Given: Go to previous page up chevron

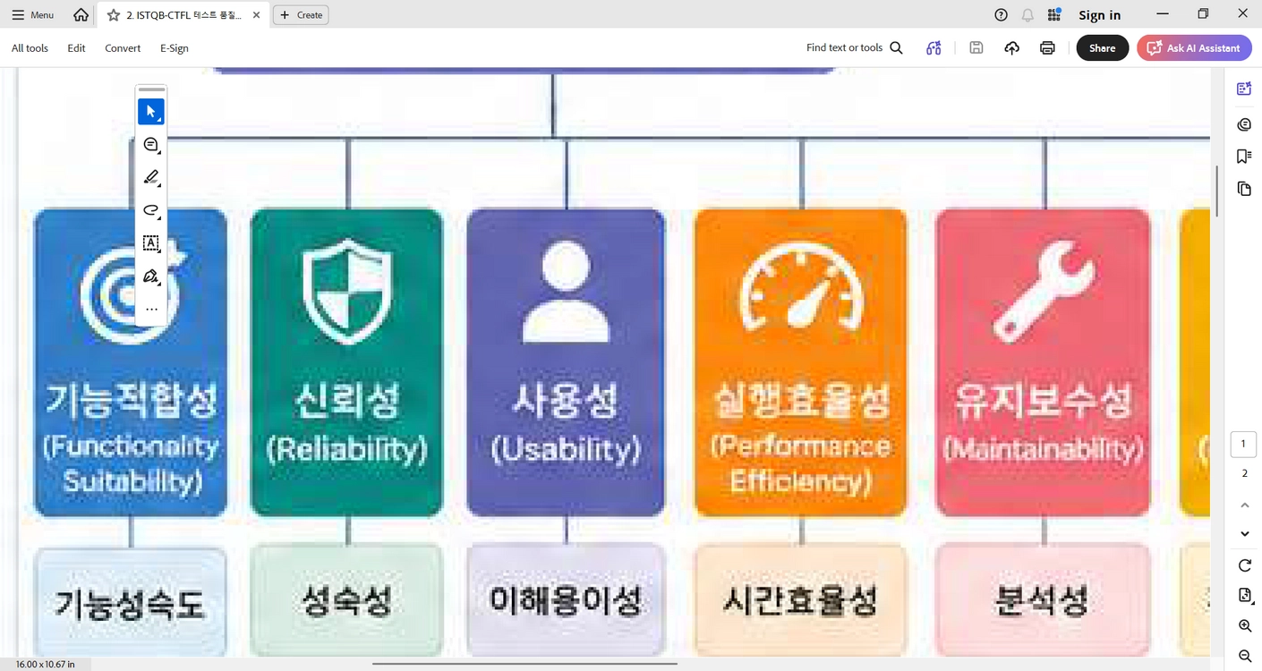Looking at the screenshot, I should [x=1244, y=505].
